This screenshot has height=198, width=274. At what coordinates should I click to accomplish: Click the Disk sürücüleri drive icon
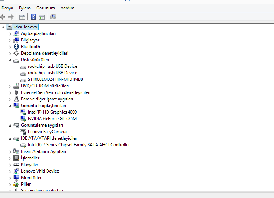point(16,61)
